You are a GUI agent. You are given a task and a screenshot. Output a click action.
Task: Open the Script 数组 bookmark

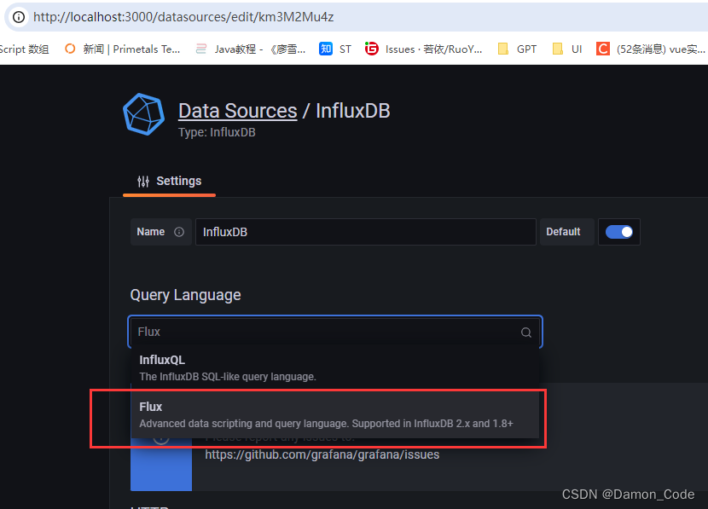[25, 49]
